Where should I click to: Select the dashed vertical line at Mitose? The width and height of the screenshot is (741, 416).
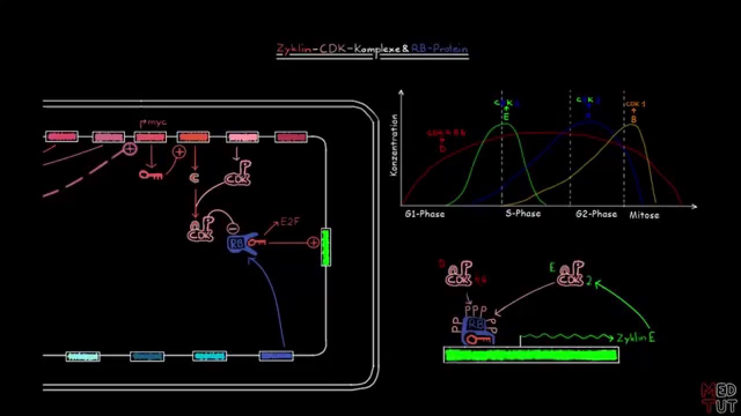click(x=624, y=148)
